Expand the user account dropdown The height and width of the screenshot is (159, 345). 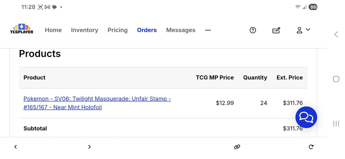303,30
